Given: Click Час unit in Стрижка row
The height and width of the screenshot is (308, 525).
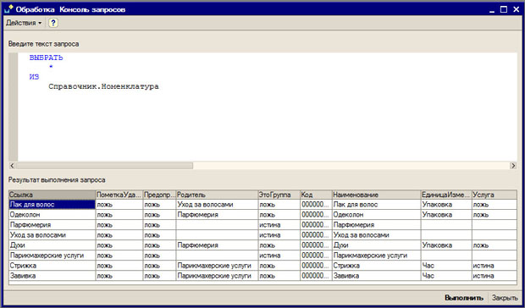Looking at the screenshot, I should point(446,266).
